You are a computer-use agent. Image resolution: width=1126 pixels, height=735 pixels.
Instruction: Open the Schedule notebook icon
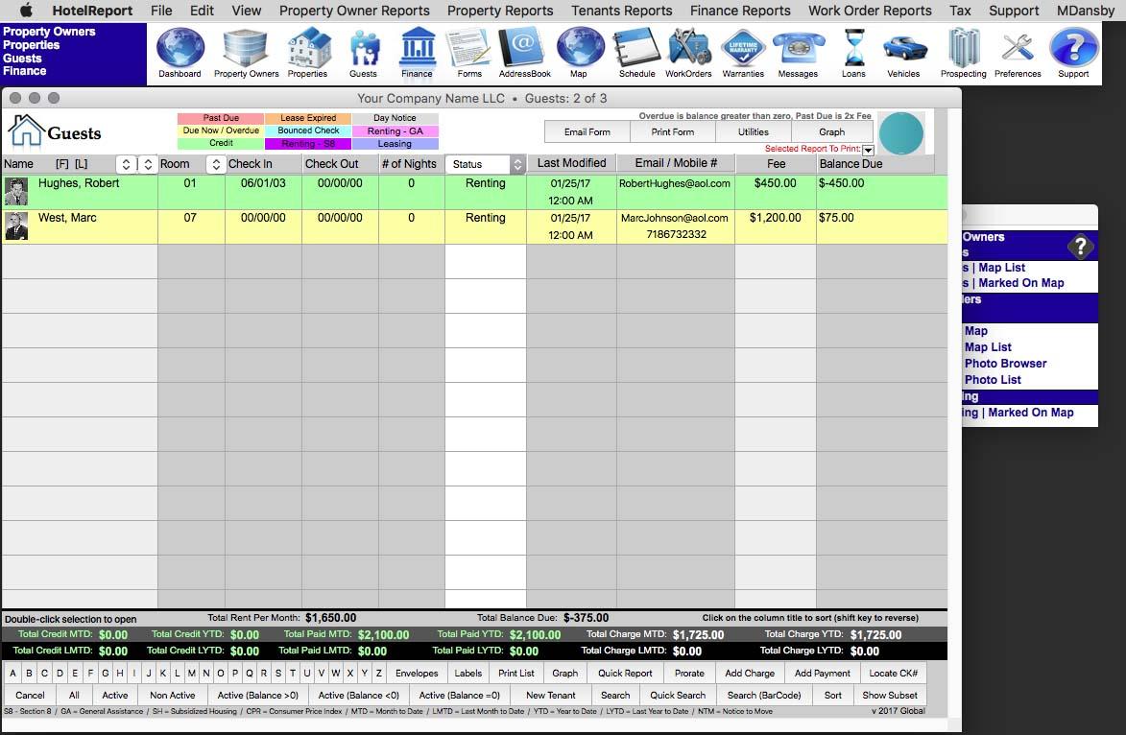[637, 47]
